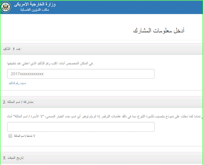Click the لا نشاط / اسم العائلة checkbox label
Image resolution: width=203 pixels, height=165 pixels.
(x=25, y=136)
